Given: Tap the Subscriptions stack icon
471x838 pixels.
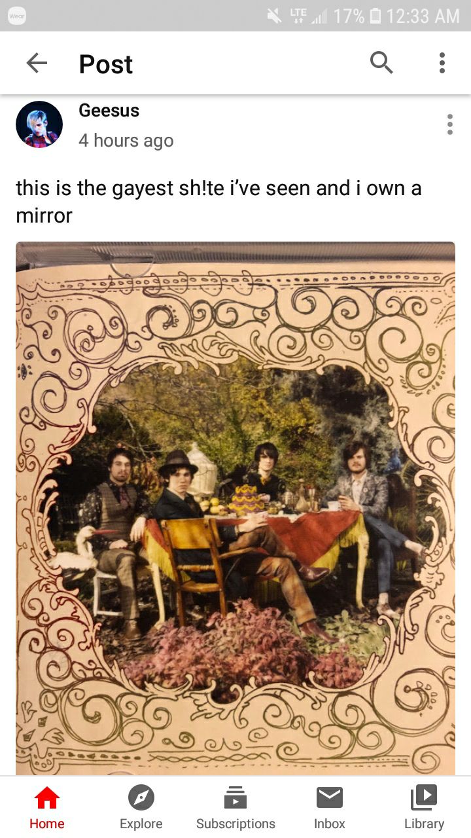Looking at the screenshot, I should pos(235,798).
